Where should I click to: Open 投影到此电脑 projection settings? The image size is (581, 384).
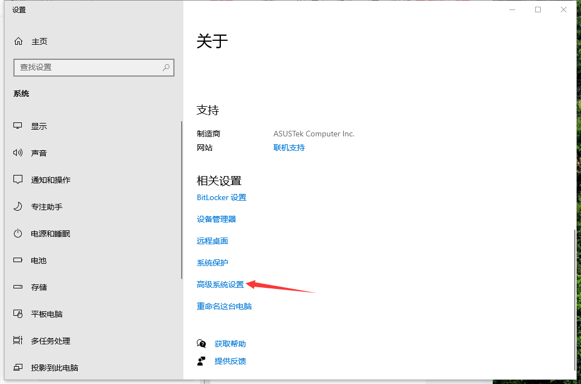[x=18, y=367]
